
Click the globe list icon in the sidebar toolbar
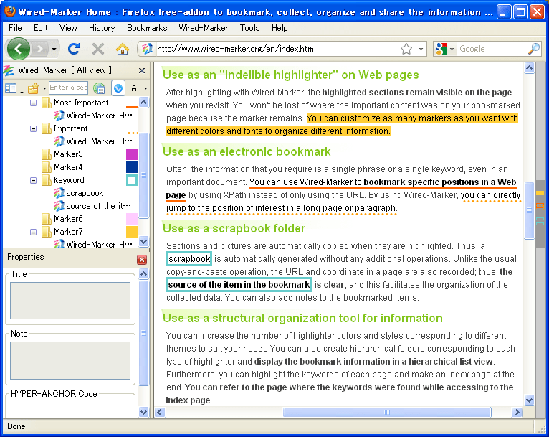point(99,88)
